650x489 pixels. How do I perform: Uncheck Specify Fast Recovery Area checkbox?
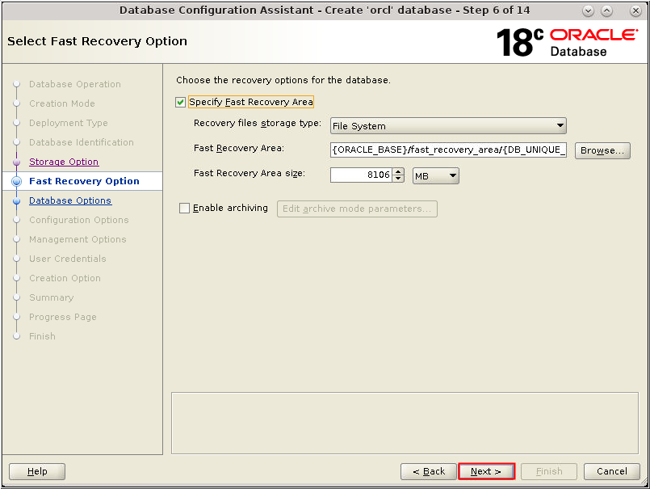[180, 102]
